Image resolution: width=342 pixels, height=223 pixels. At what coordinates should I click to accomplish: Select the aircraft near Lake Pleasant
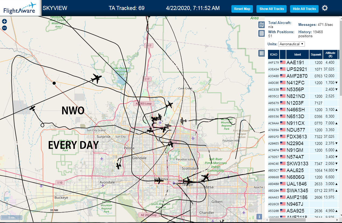click(x=96, y=78)
